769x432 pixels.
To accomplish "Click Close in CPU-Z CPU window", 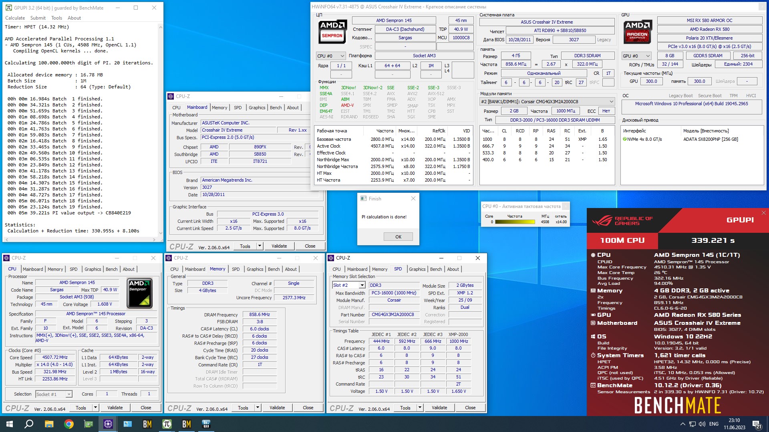I will [146, 408].
